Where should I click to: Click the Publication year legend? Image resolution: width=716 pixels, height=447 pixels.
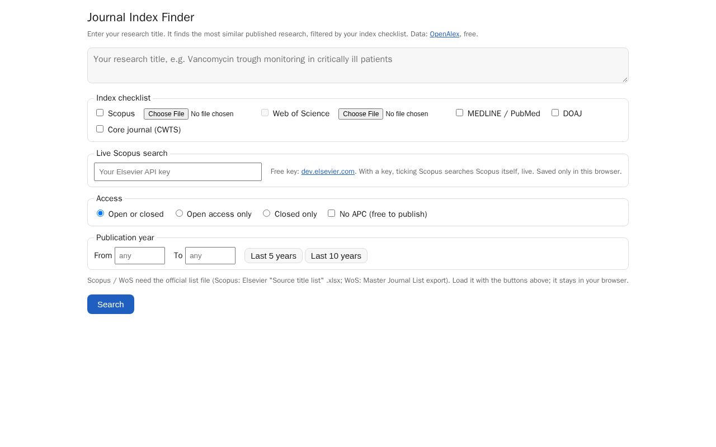point(125,237)
